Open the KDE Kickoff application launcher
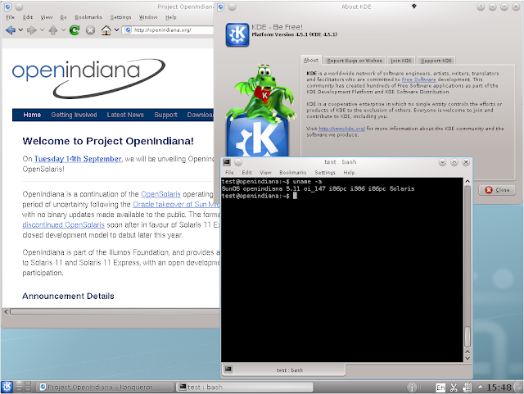This screenshot has width=524, height=394. [x=7, y=387]
